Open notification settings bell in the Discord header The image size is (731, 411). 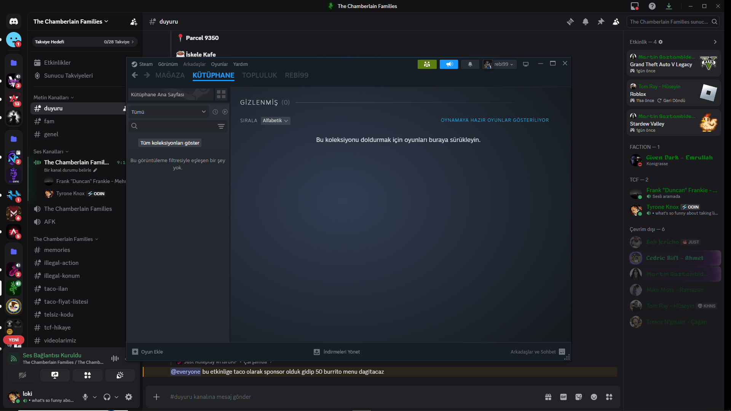point(586,22)
